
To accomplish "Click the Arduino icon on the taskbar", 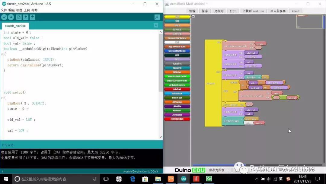I will pyautogui.click(x=184, y=179).
